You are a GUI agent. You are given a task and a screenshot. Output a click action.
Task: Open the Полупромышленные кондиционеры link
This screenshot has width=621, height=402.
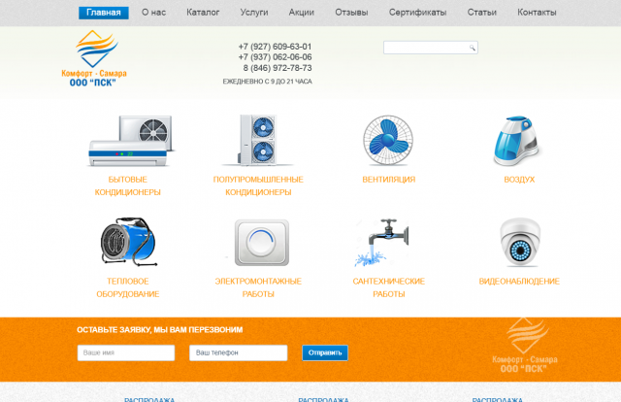coord(258,185)
